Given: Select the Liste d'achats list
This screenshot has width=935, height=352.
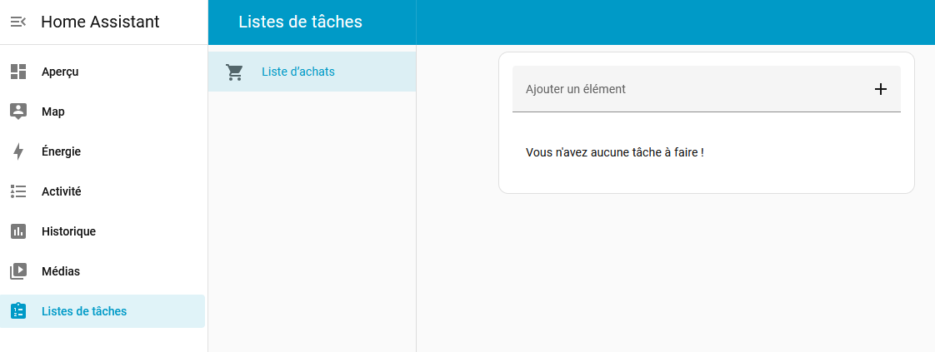Looking at the screenshot, I should tap(298, 72).
